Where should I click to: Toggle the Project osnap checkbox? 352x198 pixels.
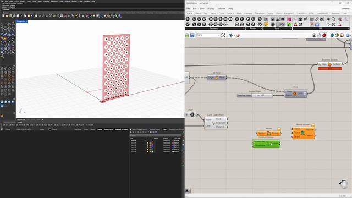[78, 125]
